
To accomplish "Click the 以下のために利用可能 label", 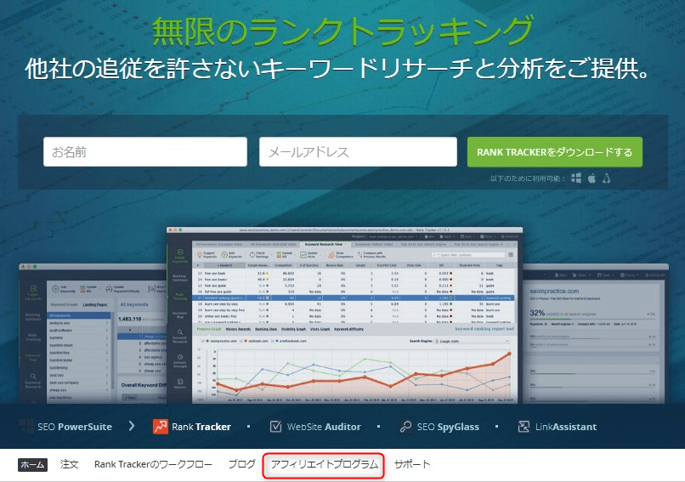I will coord(528,179).
